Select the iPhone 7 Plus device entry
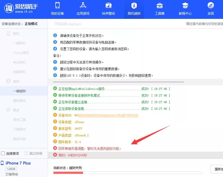The image size is (223, 177). coord(19,163)
